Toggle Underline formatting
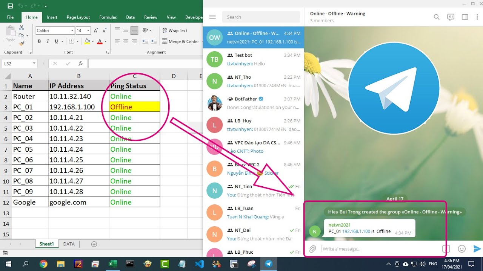This screenshot has height=271, width=483. click(x=56, y=41)
